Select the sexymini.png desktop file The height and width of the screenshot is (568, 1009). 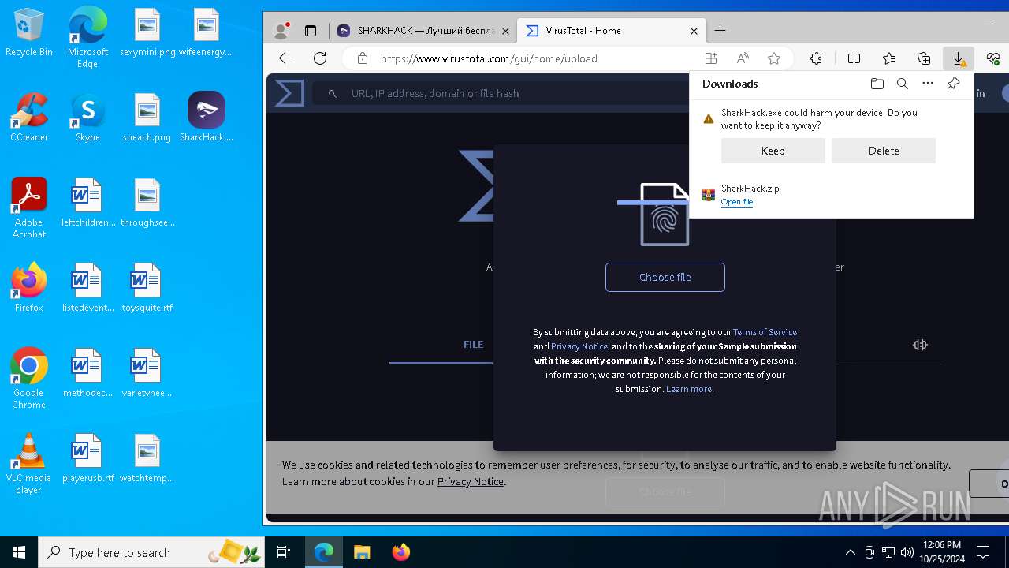[147, 33]
